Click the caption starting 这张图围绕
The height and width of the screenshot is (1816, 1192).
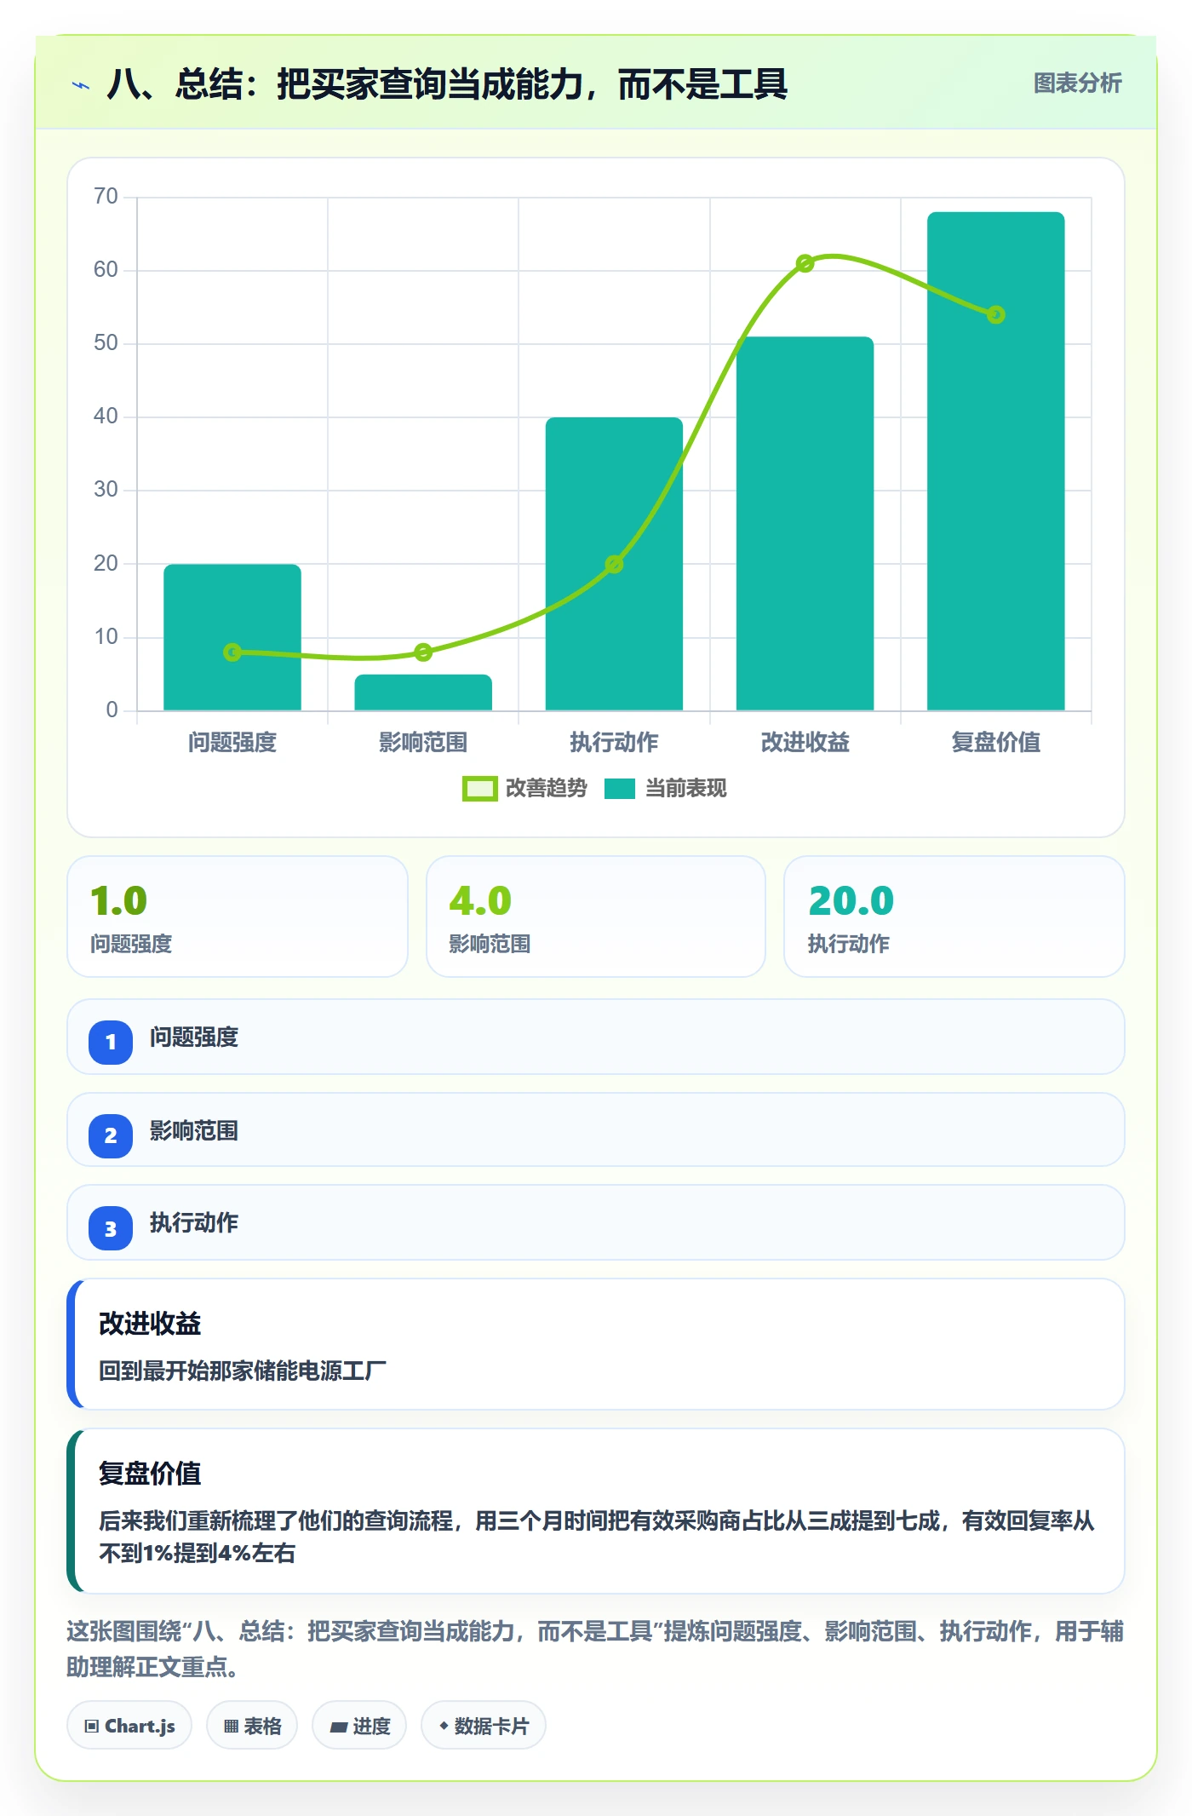[595, 1649]
